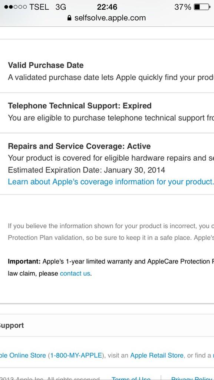Viewport: 214px width, 380px height.
Task: Tap the signal strength dots
Action: click(15, 7)
